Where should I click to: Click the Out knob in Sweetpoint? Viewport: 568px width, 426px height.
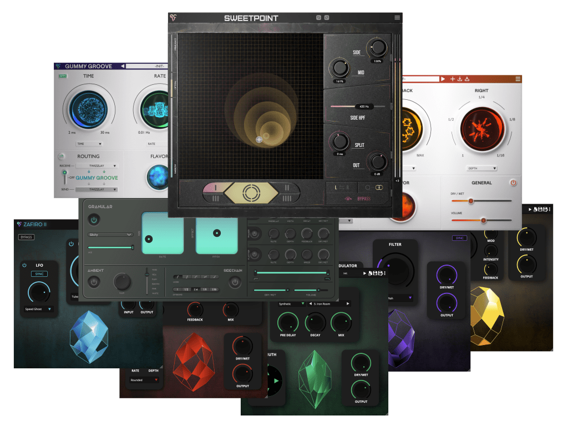tap(378, 161)
